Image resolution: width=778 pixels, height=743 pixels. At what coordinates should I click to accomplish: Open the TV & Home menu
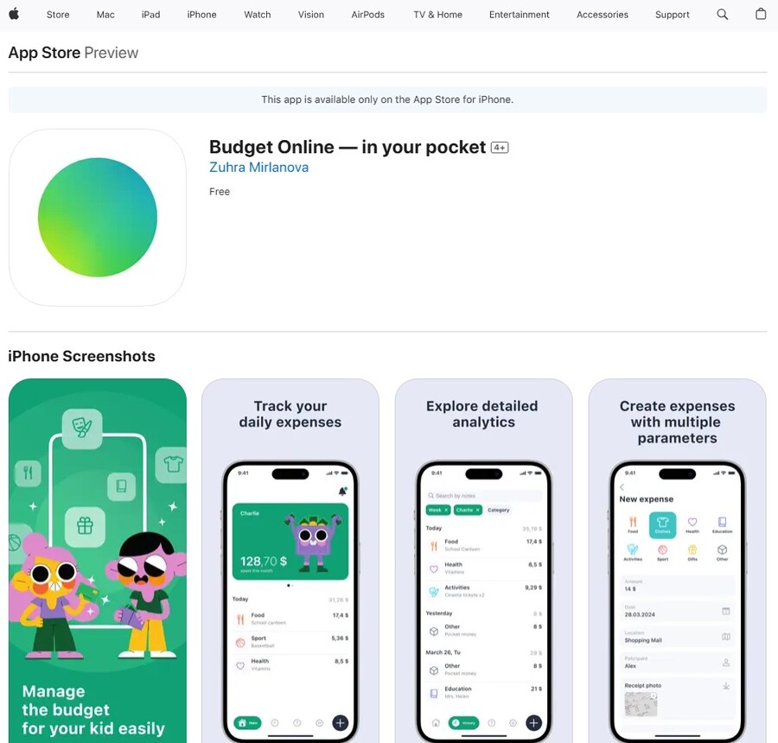(437, 15)
